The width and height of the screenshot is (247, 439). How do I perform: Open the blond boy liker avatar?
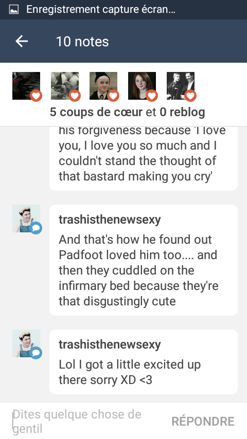[x=103, y=86]
